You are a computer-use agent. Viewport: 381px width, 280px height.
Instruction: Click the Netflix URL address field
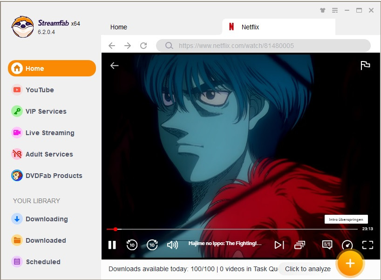[264, 46]
